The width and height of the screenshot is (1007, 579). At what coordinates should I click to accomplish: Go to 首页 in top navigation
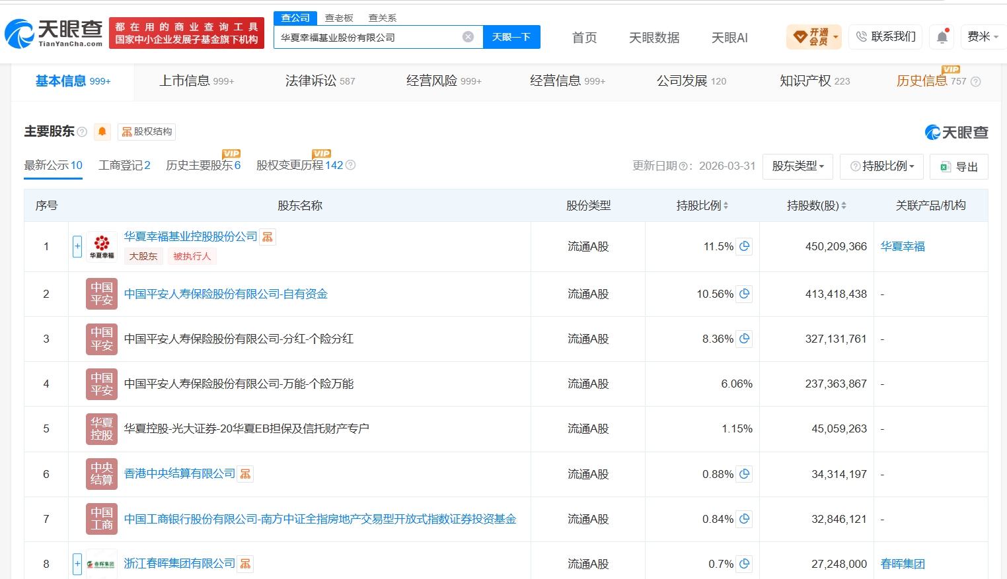tap(584, 38)
